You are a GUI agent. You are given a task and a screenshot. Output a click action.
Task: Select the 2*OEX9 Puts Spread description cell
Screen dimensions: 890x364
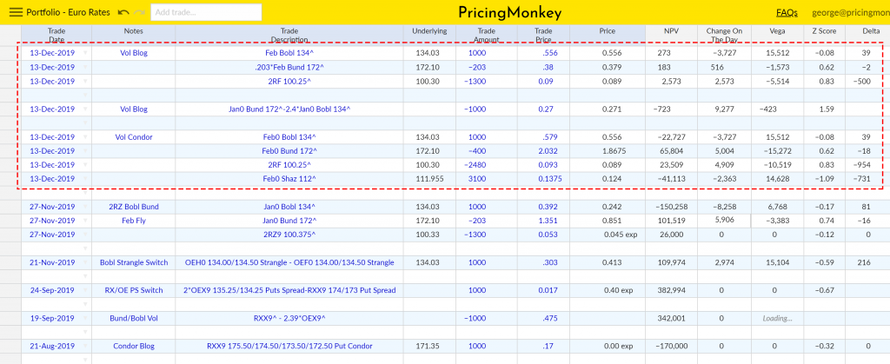pyautogui.click(x=289, y=290)
